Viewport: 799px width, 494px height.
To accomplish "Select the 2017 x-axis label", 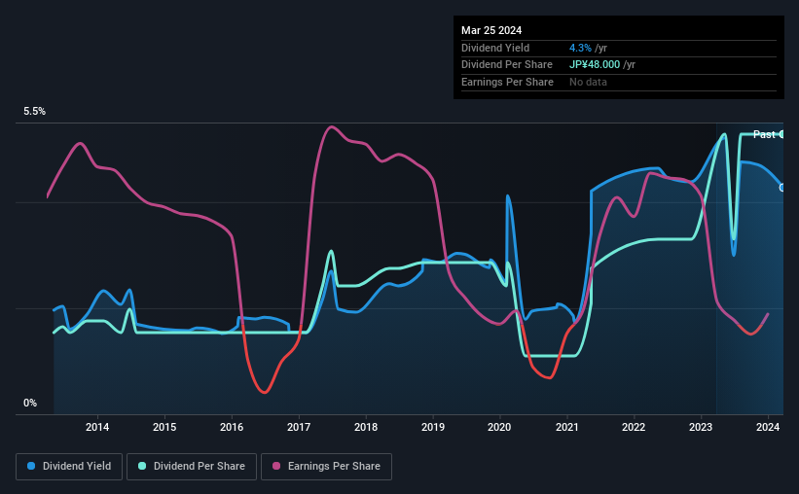I will tap(299, 427).
